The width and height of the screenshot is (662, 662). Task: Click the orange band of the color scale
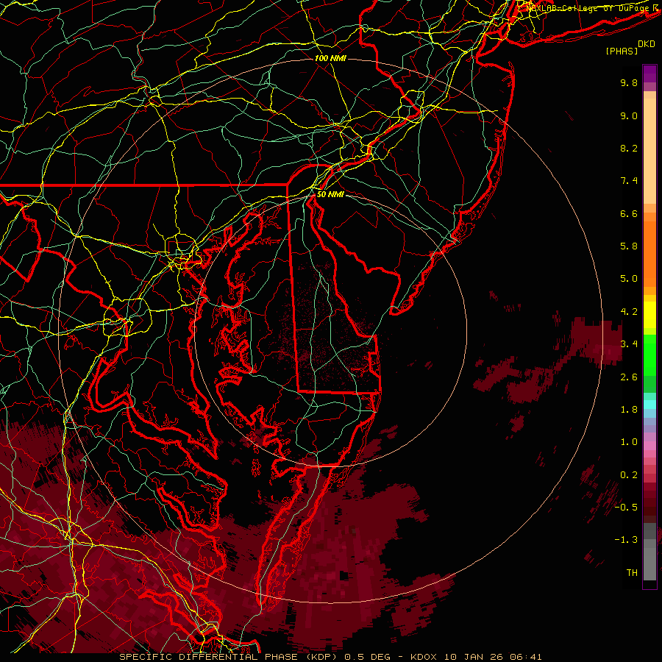click(x=649, y=253)
